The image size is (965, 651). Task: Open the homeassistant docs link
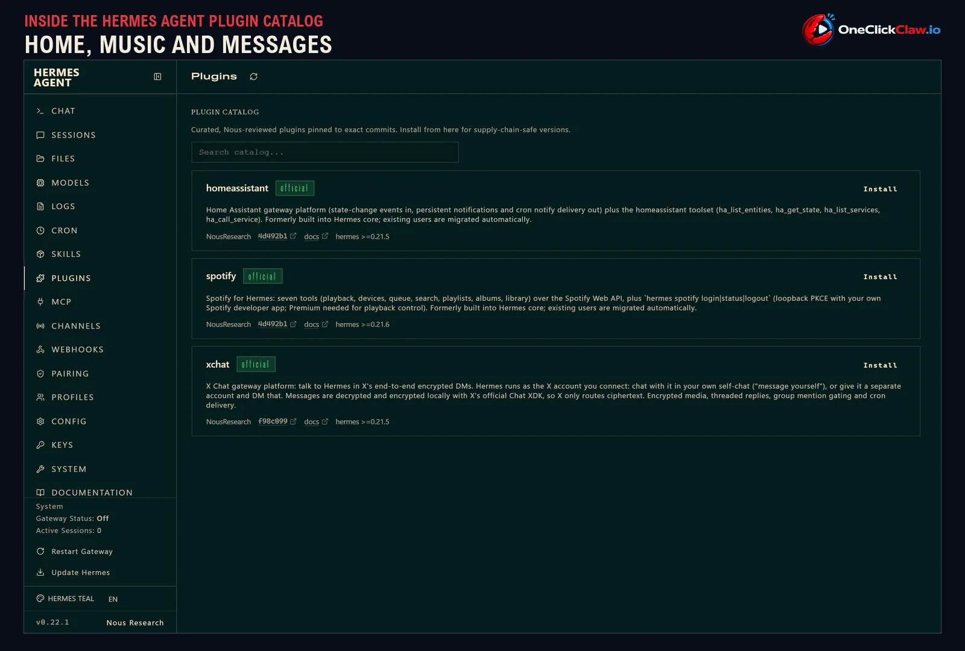(316, 237)
